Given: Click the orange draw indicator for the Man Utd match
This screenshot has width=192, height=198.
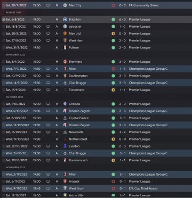Looking at the screenshot, I should 113,34.
